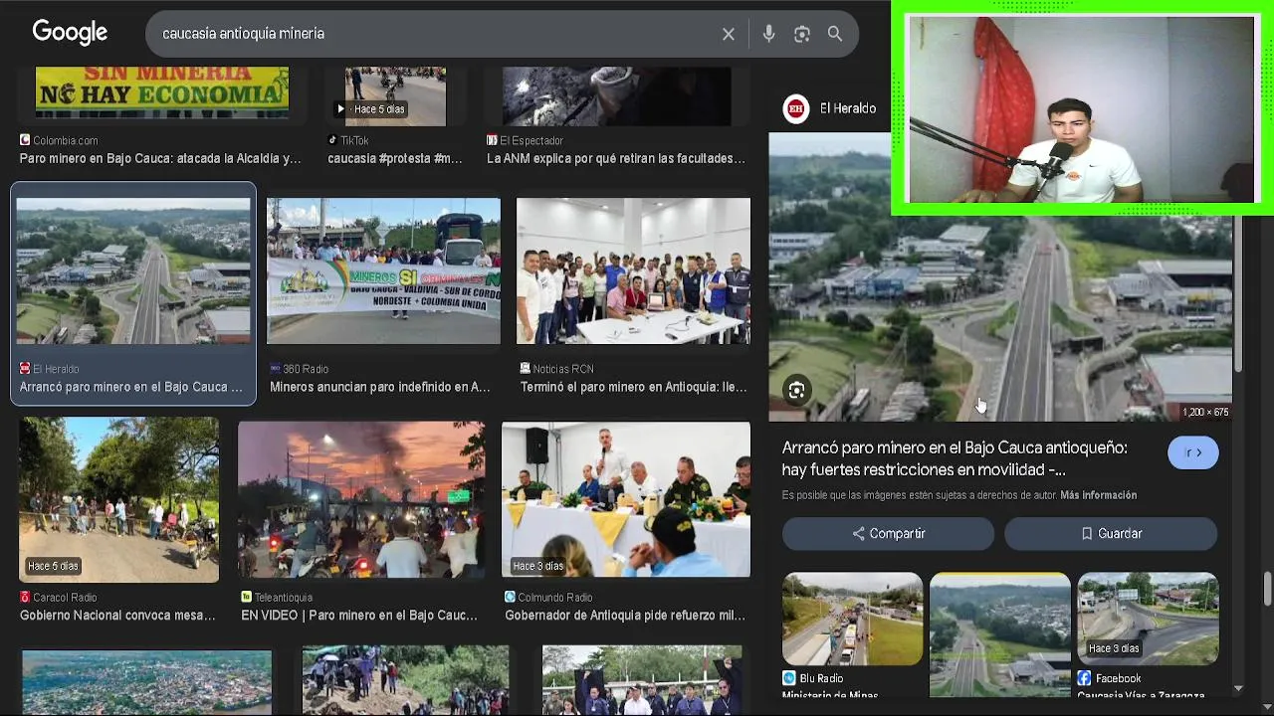The width and height of the screenshot is (1274, 716).
Task: Click the Blu Radio source icon
Action: pos(789,678)
